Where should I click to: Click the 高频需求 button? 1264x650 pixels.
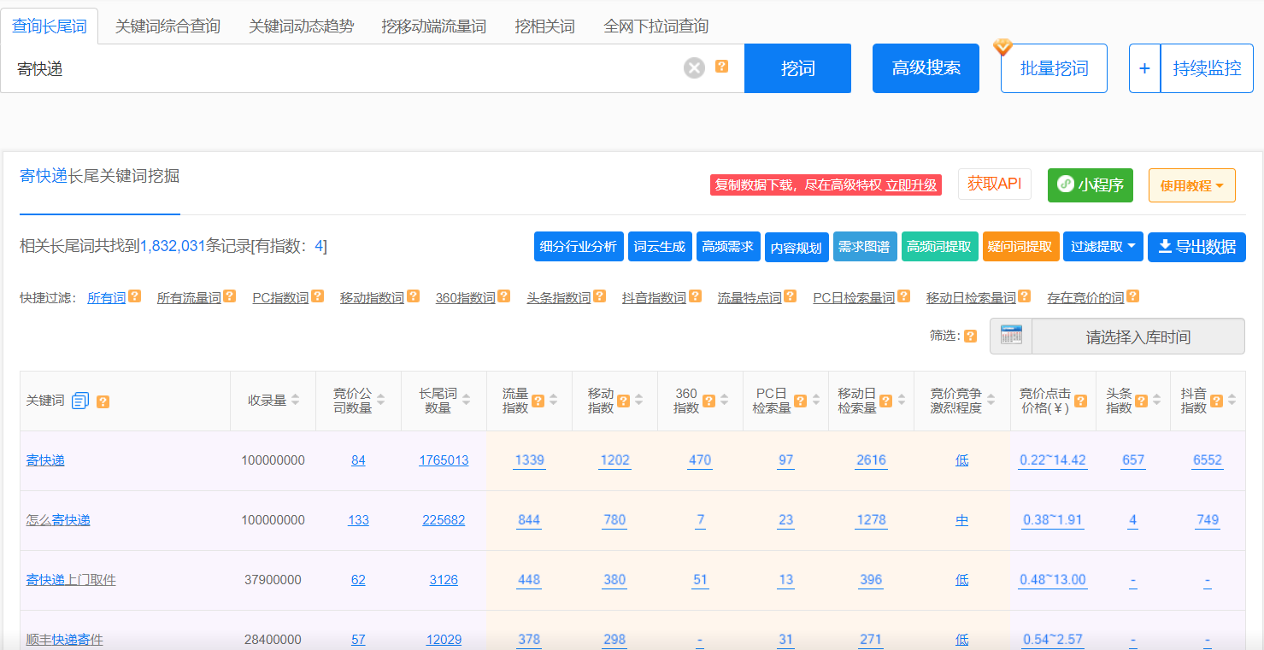[x=728, y=247]
